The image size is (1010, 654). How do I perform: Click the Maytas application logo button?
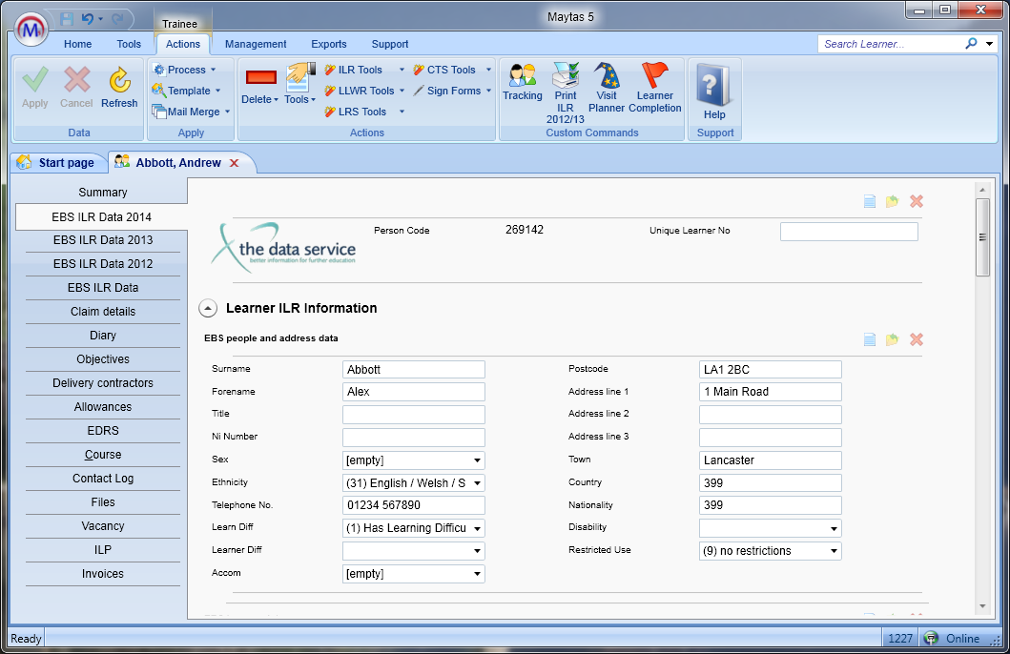[31, 30]
